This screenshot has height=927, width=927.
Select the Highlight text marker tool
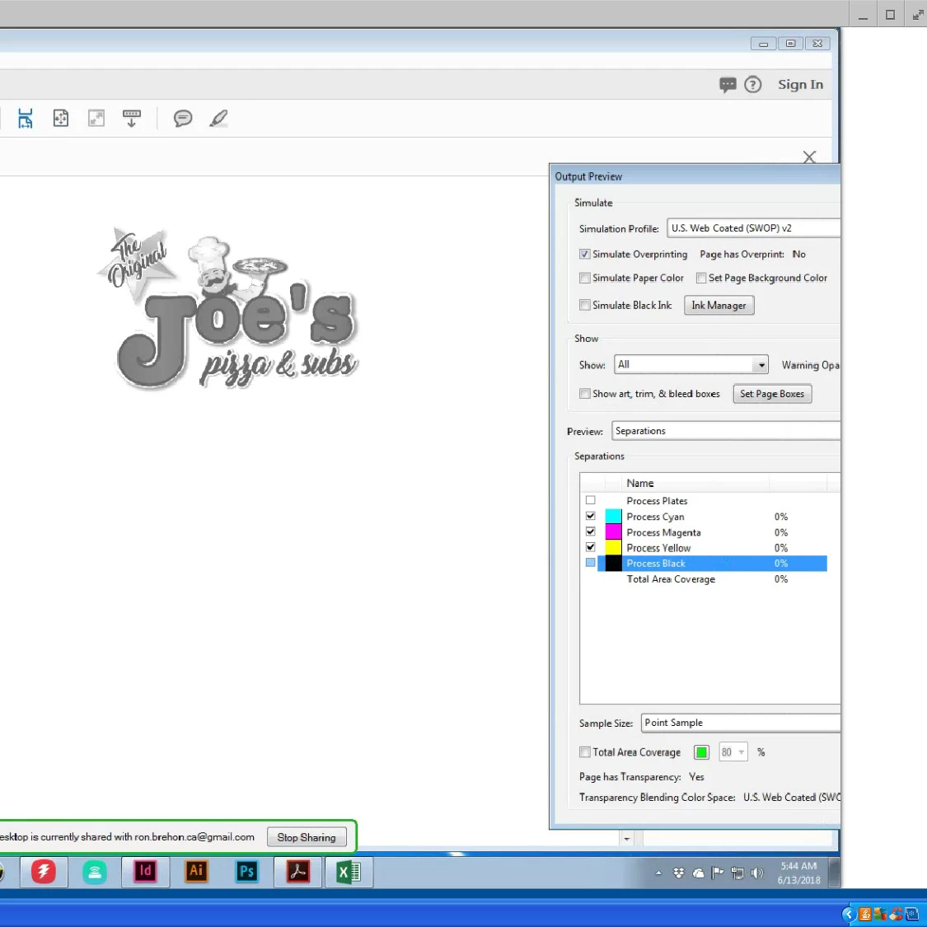tap(218, 118)
